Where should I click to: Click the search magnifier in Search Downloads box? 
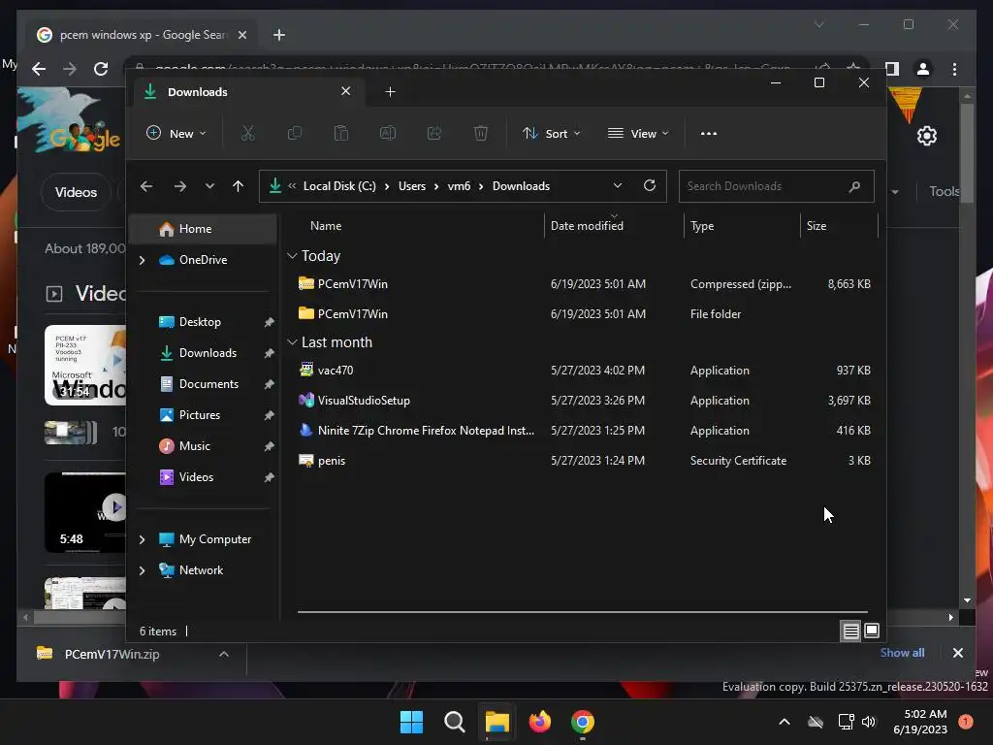pos(854,186)
